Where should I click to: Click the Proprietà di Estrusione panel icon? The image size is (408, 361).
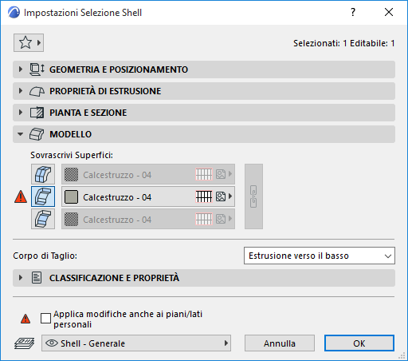coord(37,91)
